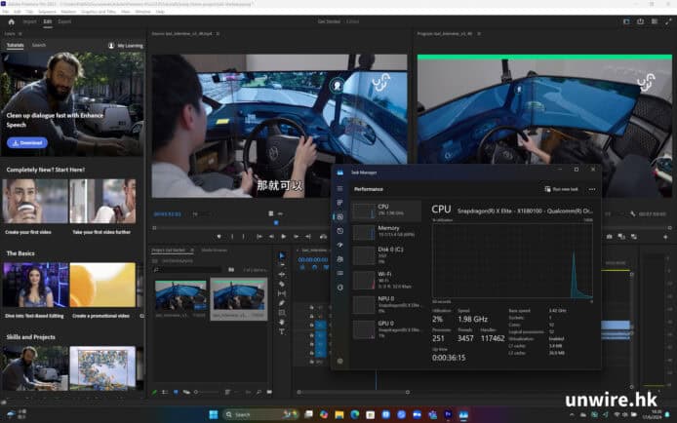Select the Selection tool arrow in tools panel
Image resolution: width=677 pixels, height=423 pixels.
(282, 256)
